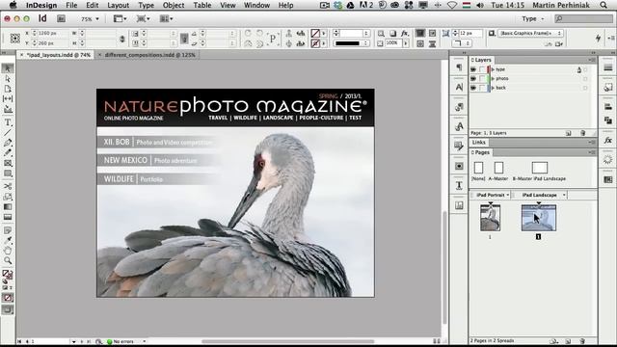This screenshot has width=617, height=347.
Task: Open the Layout menu
Action: point(118,5)
